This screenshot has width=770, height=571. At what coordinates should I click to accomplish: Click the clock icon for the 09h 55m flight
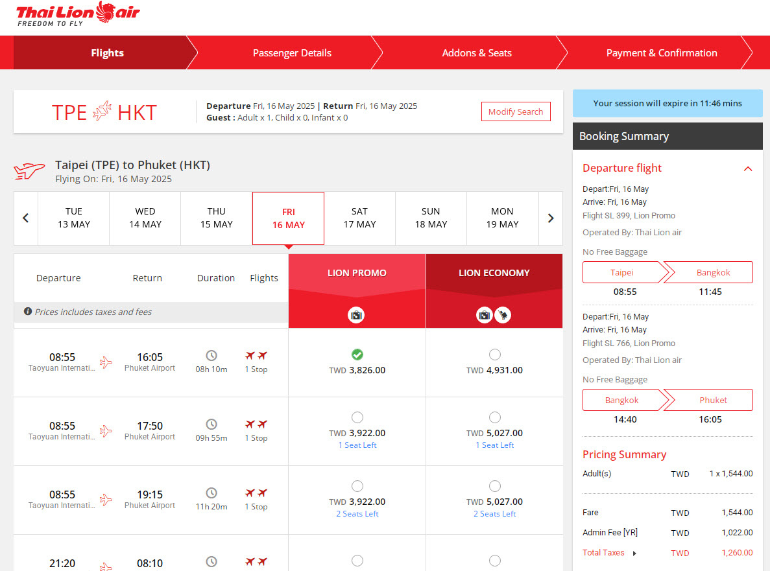[x=211, y=425]
